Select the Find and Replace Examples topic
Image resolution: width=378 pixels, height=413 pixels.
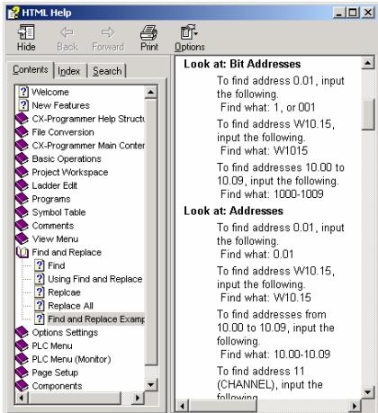[96, 319]
